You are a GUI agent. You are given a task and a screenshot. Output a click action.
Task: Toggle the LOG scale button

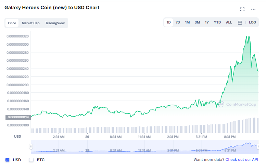click(x=252, y=22)
